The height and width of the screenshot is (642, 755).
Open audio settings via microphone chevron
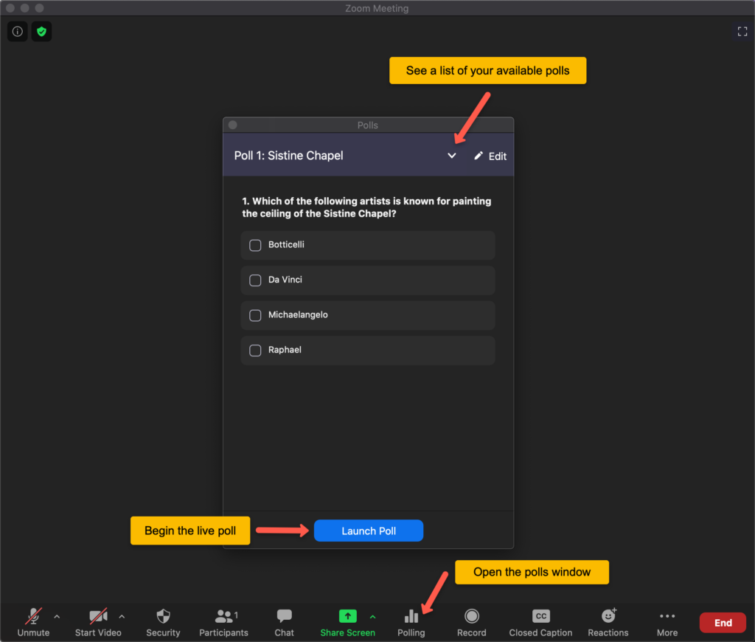pyautogui.click(x=57, y=615)
